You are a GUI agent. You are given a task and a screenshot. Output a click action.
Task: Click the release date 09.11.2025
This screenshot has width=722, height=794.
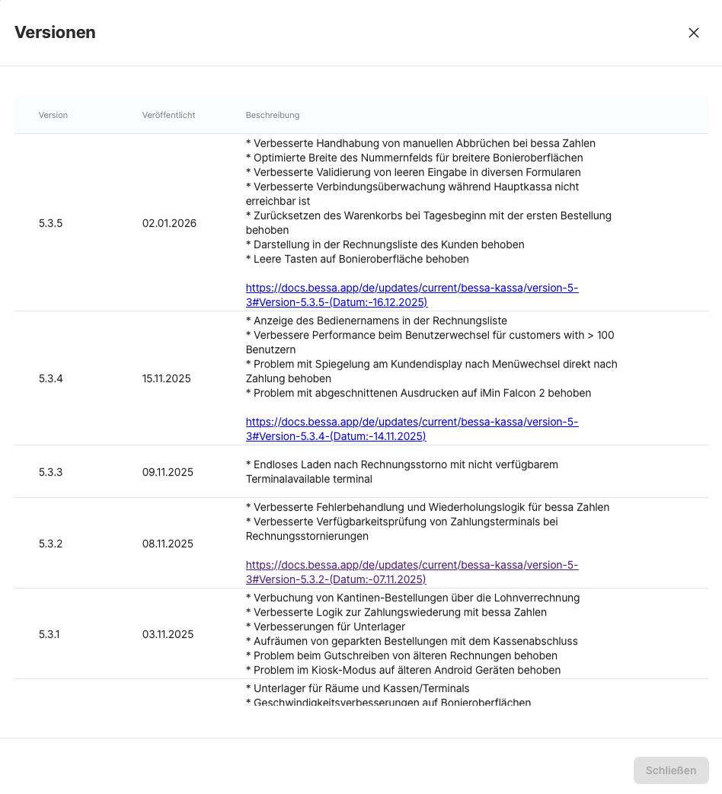168,472
